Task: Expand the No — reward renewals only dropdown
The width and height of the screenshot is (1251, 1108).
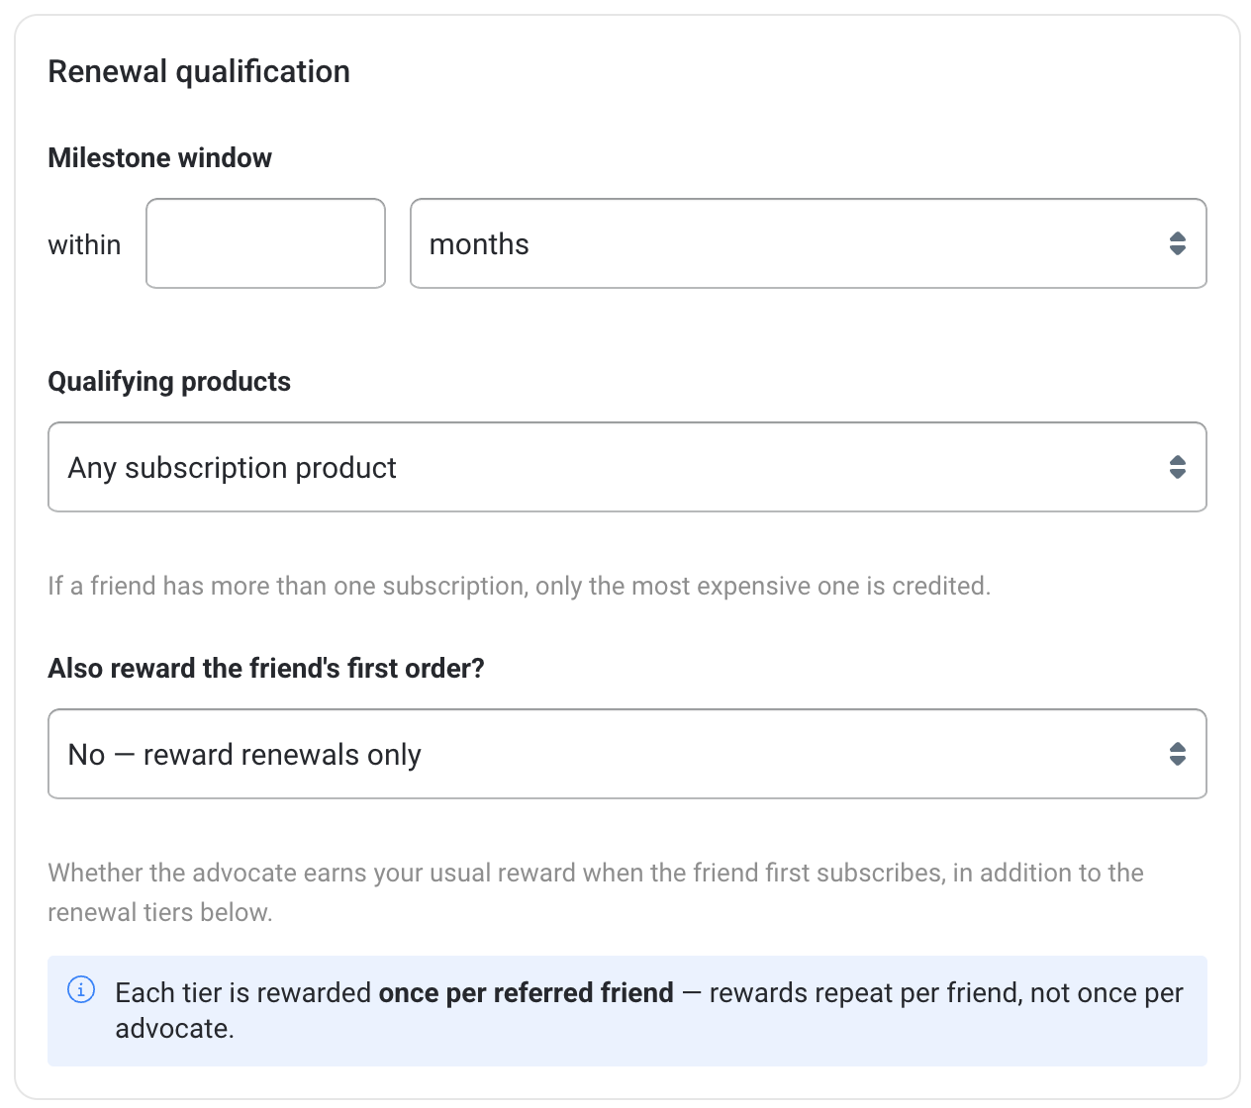Action: coord(627,754)
